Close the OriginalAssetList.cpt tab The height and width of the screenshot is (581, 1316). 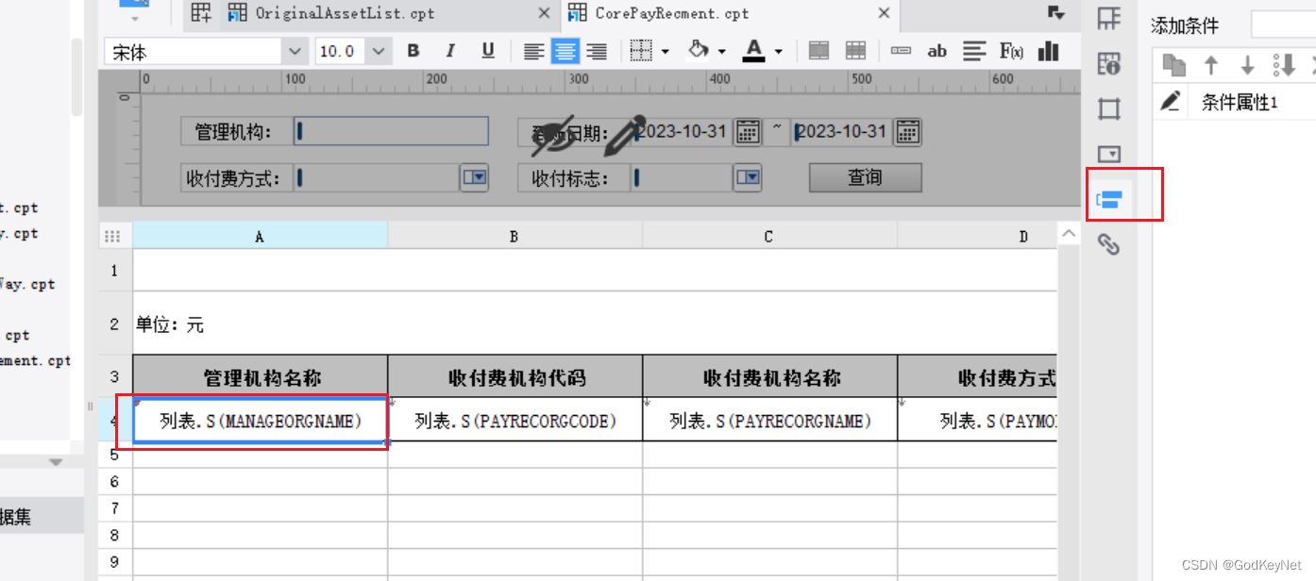pos(544,13)
